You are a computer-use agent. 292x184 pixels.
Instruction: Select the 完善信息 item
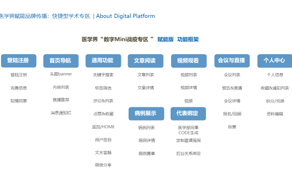18,88
